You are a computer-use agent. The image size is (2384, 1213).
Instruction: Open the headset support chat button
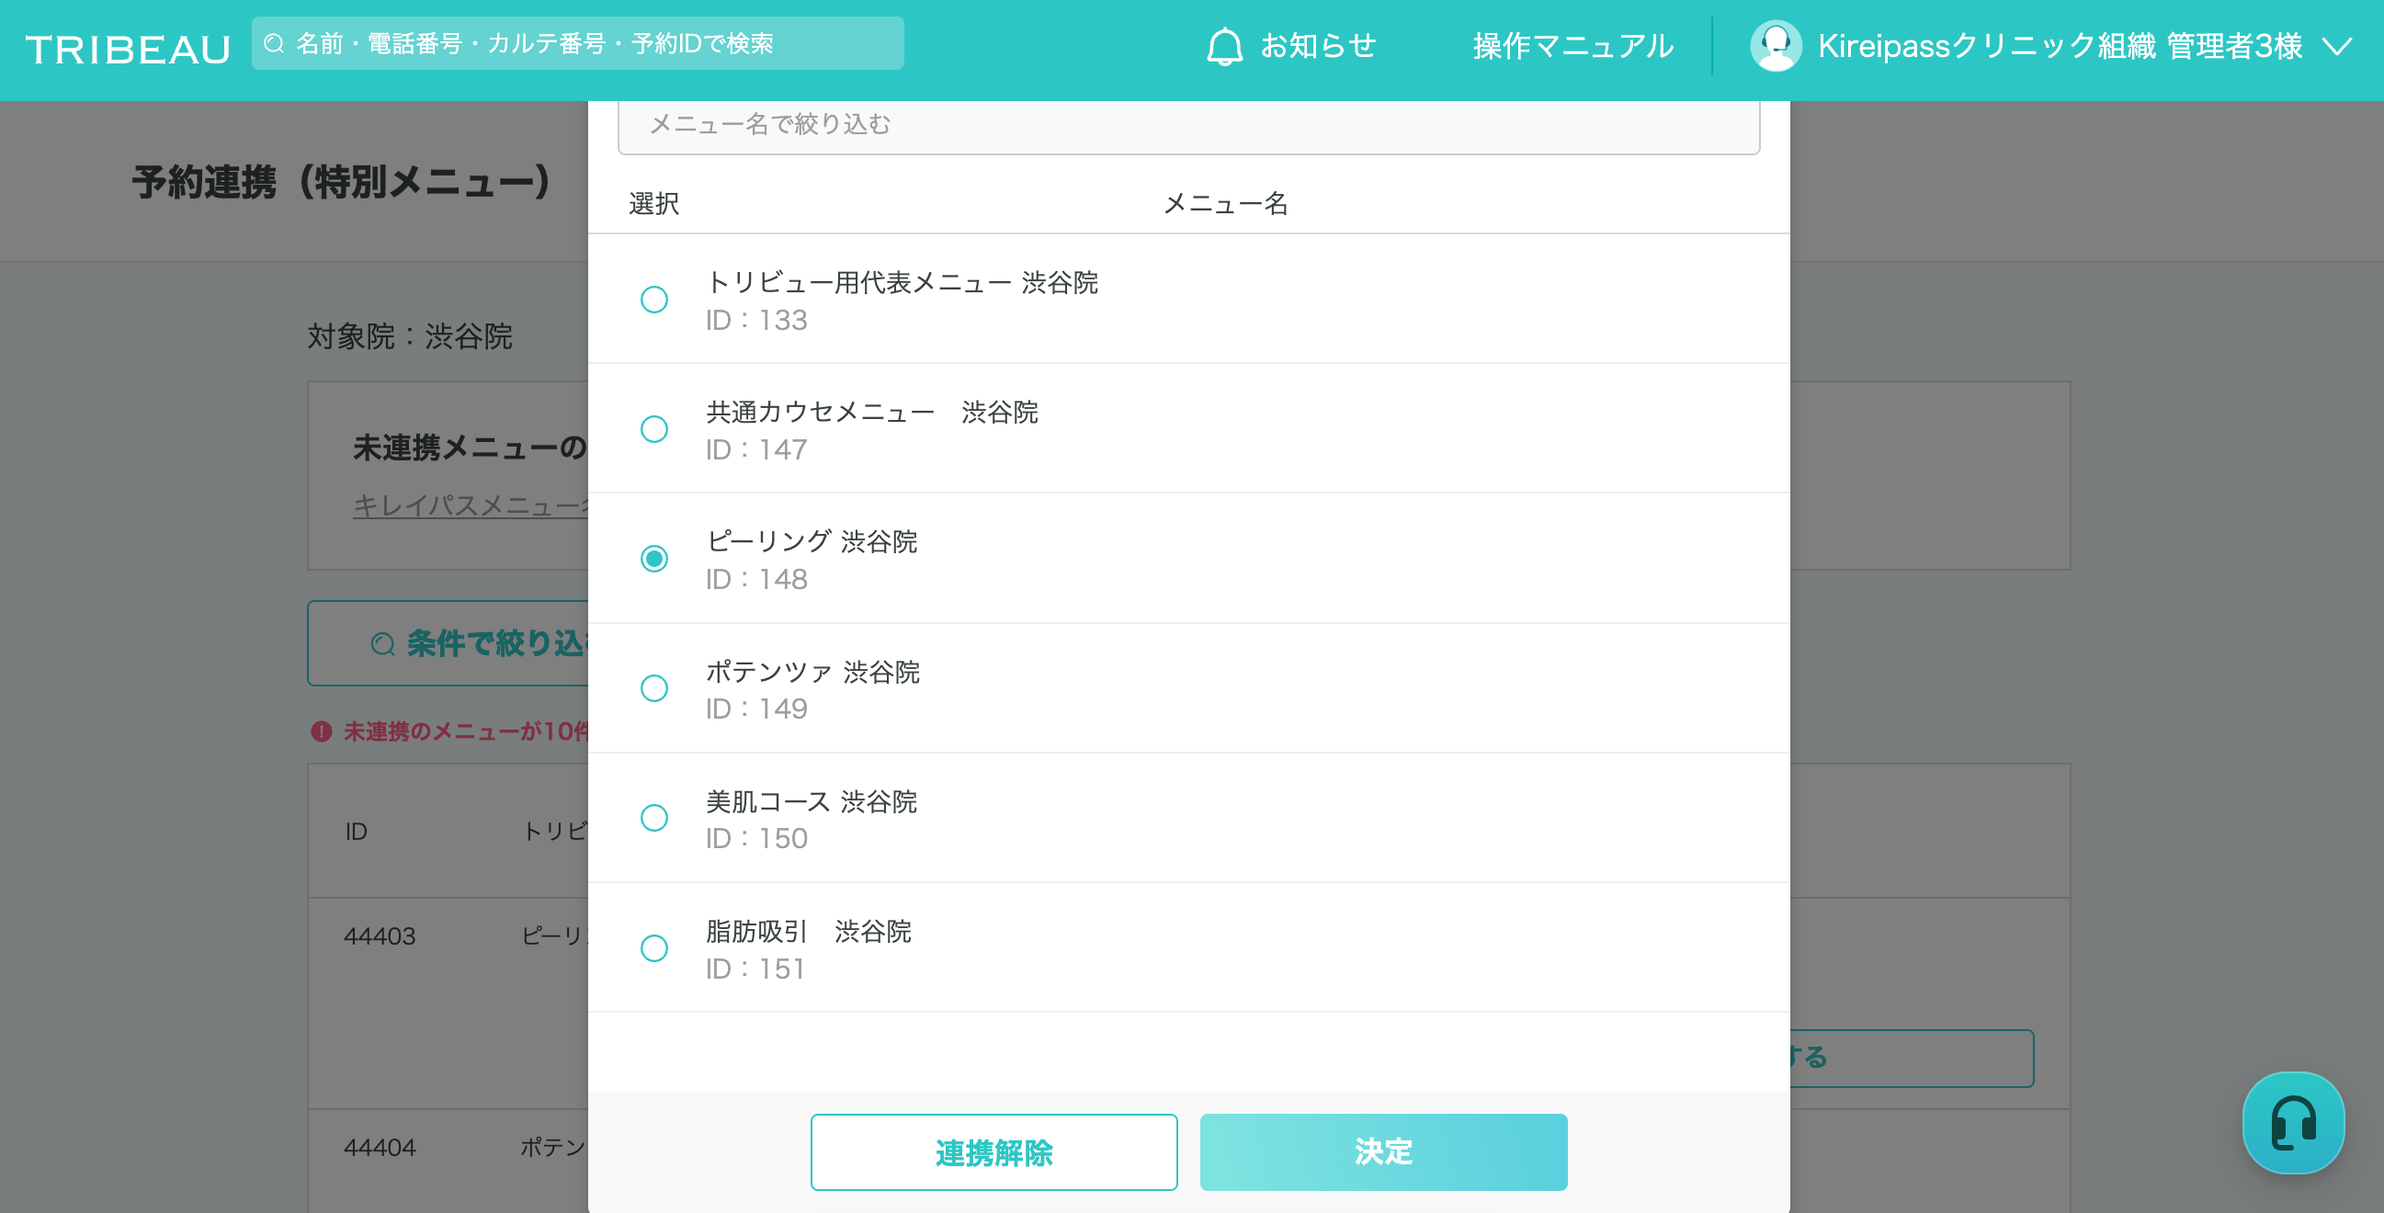[2292, 1122]
